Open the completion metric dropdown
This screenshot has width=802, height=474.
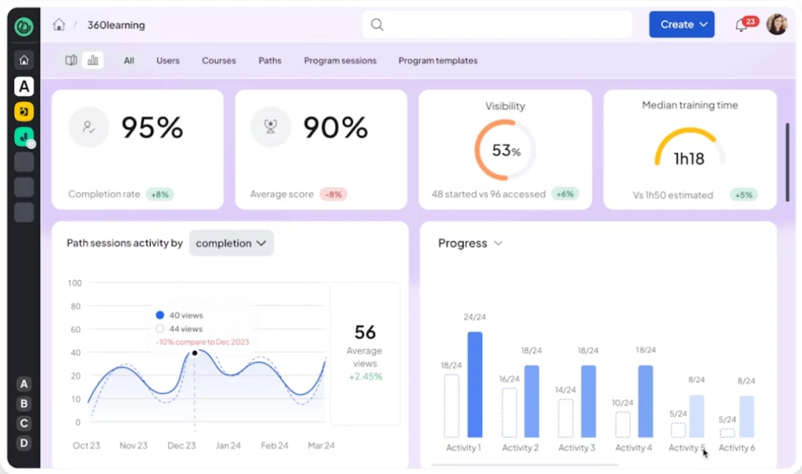pos(231,243)
